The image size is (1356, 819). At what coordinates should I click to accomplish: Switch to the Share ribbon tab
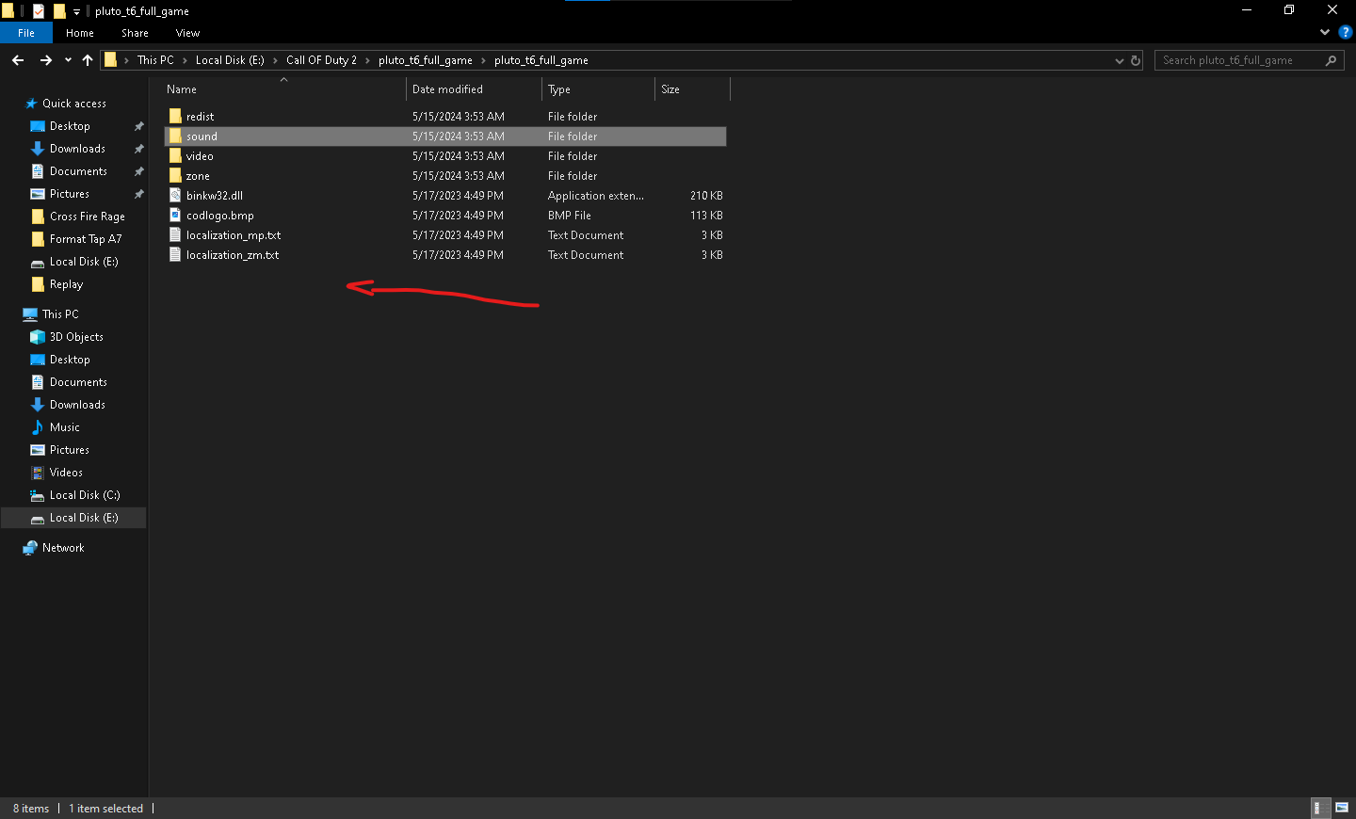click(135, 33)
